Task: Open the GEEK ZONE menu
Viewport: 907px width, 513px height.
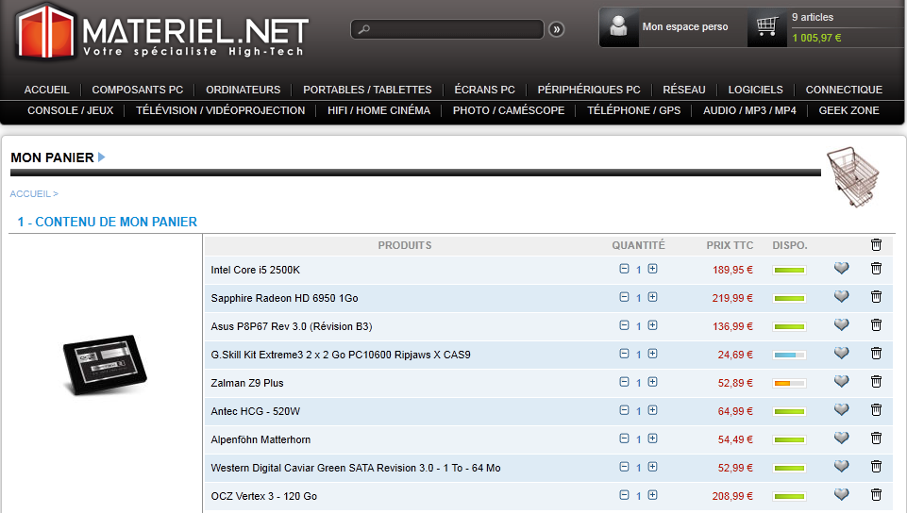Action: coord(848,110)
